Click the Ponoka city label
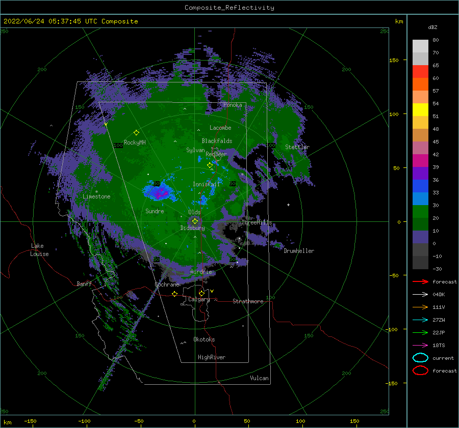The width and height of the screenshot is (459, 428). (233, 105)
